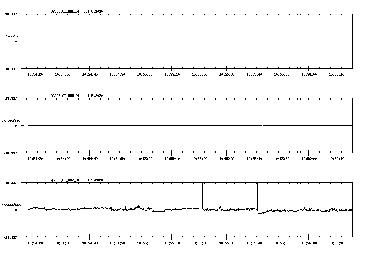Click the 10:55:00 time label under HNE plot
Screen dimensions: 372x253
(x=145, y=74)
